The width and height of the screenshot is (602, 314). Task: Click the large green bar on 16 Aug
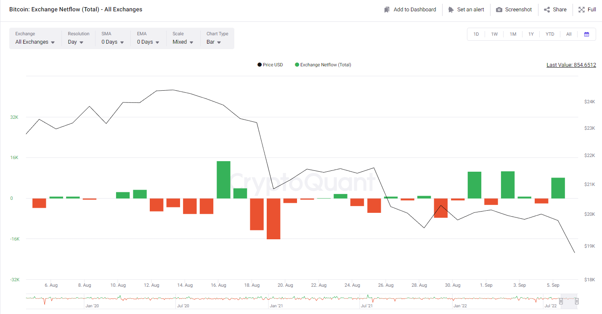tap(223, 180)
